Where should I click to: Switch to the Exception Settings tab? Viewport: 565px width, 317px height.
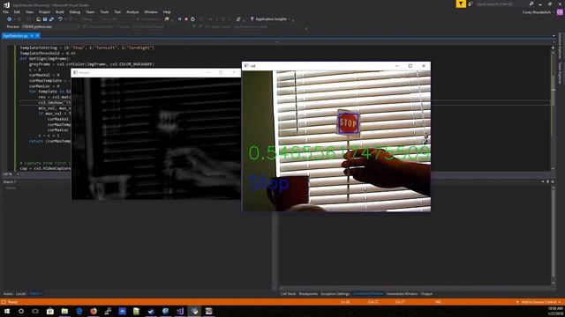tap(335, 293)
